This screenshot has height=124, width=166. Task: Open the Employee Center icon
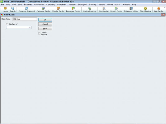73,8
